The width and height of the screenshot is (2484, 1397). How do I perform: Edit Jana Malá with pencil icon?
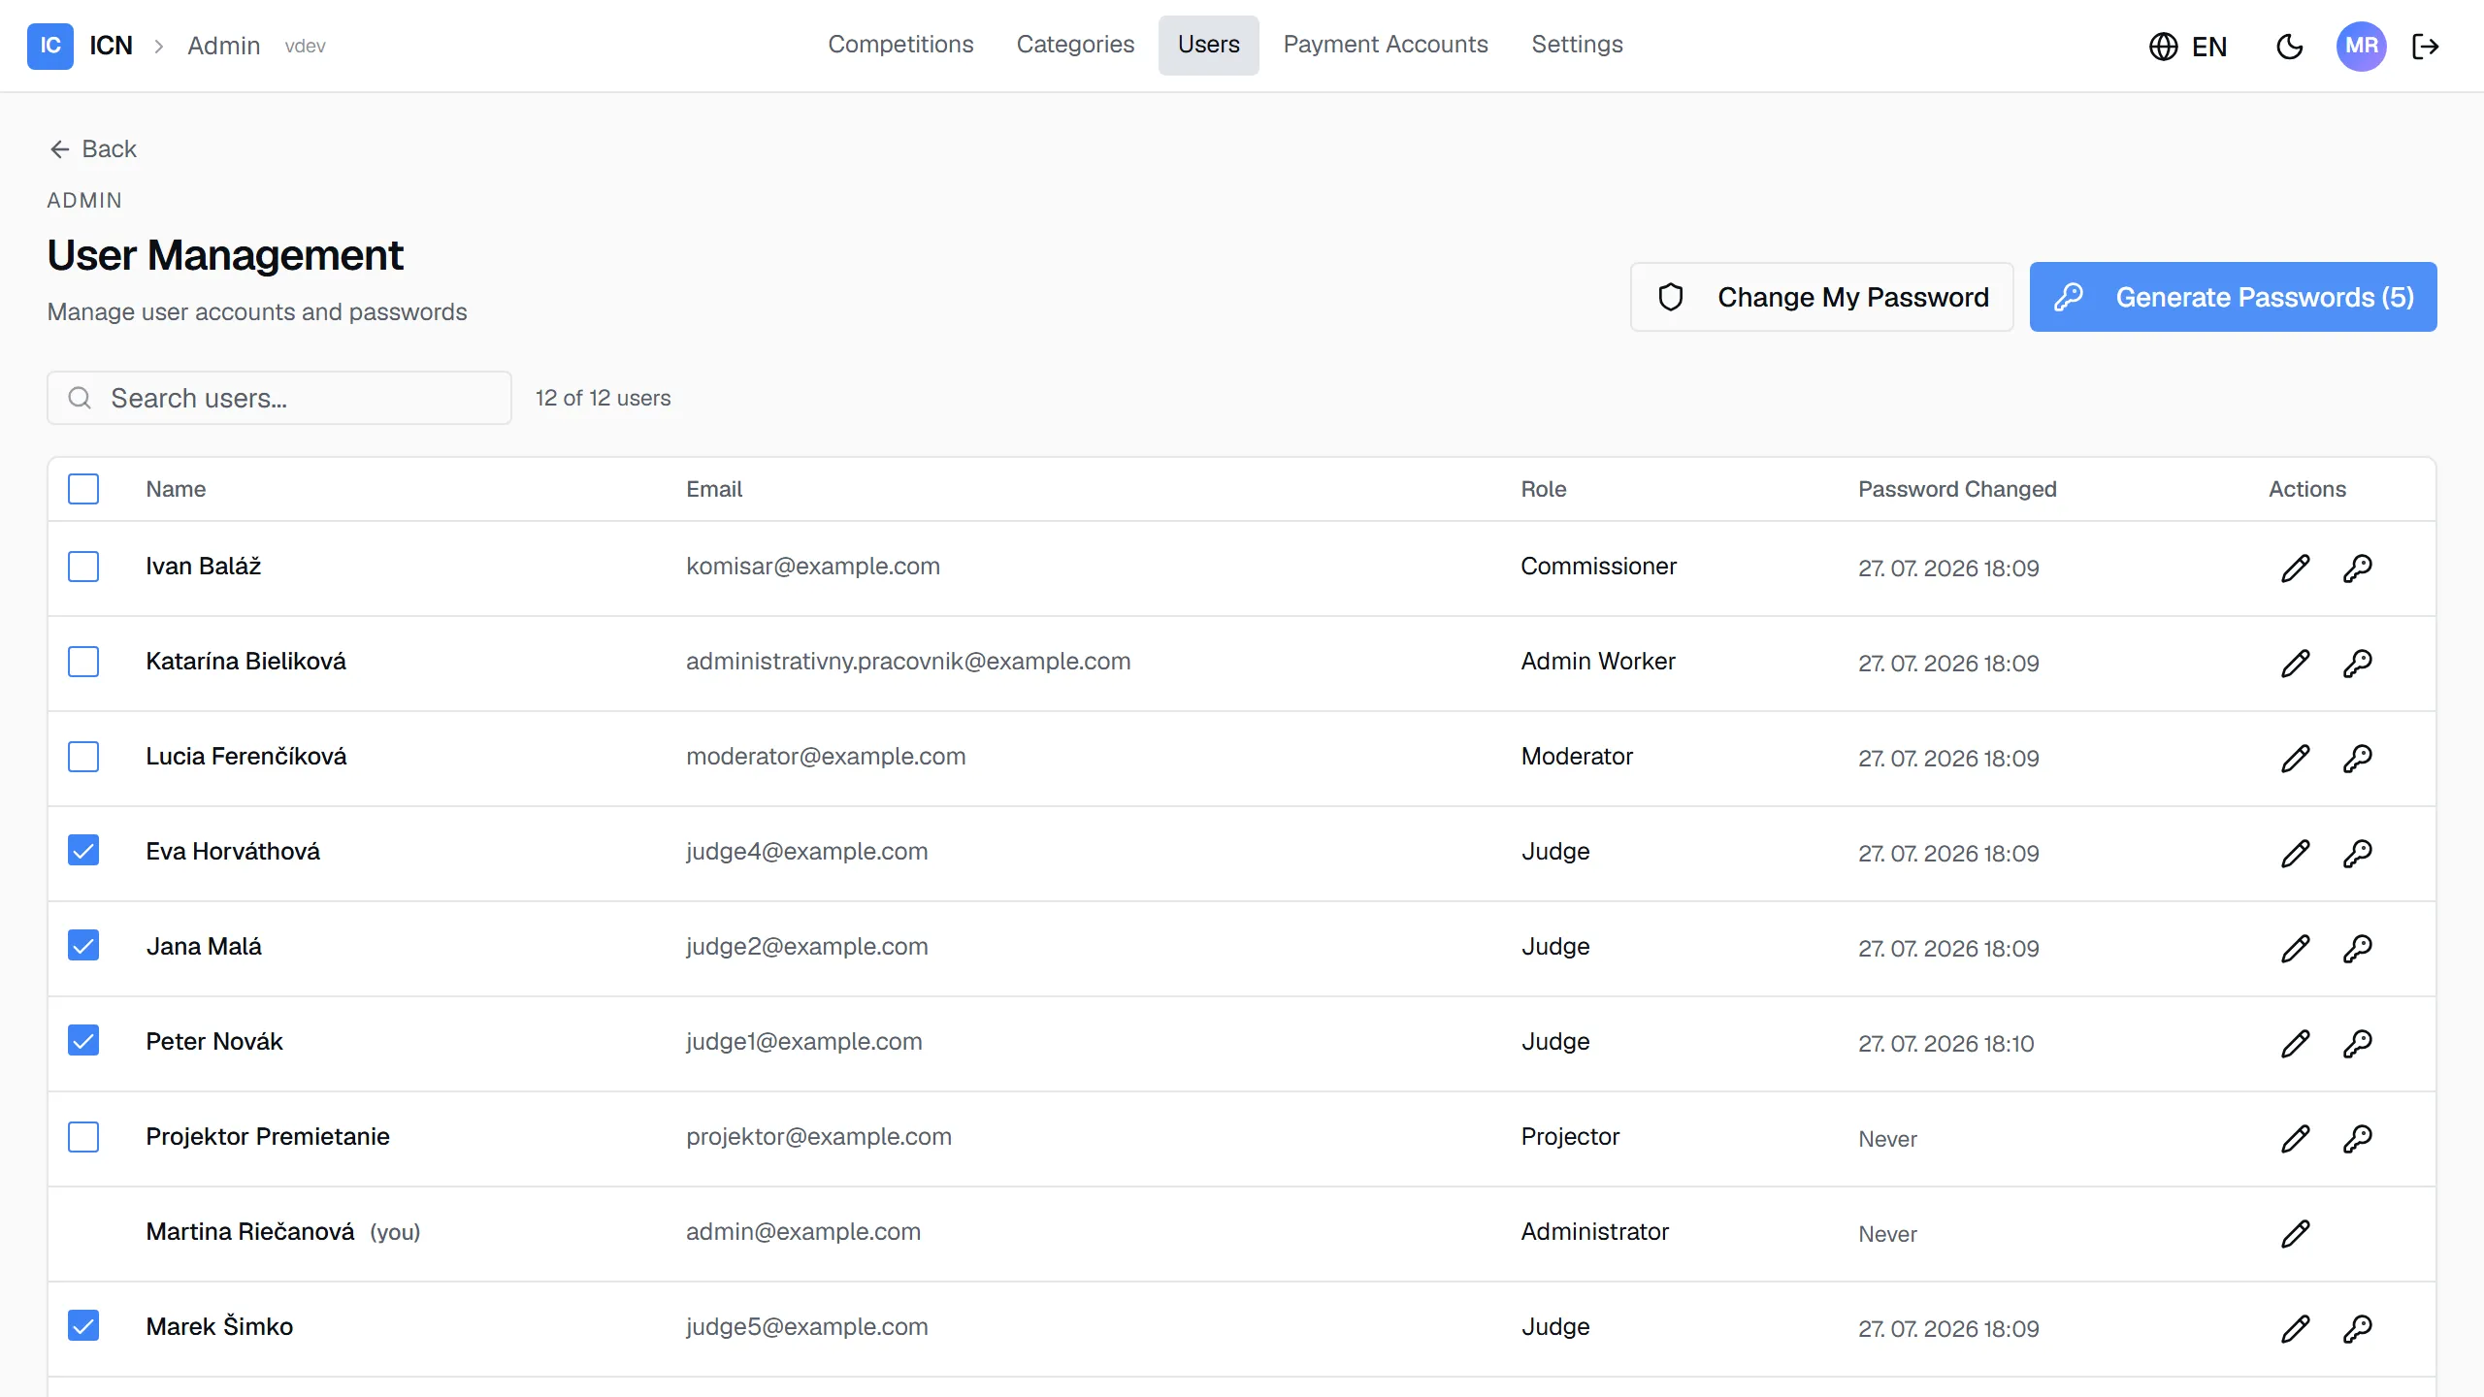[2296, 949]
